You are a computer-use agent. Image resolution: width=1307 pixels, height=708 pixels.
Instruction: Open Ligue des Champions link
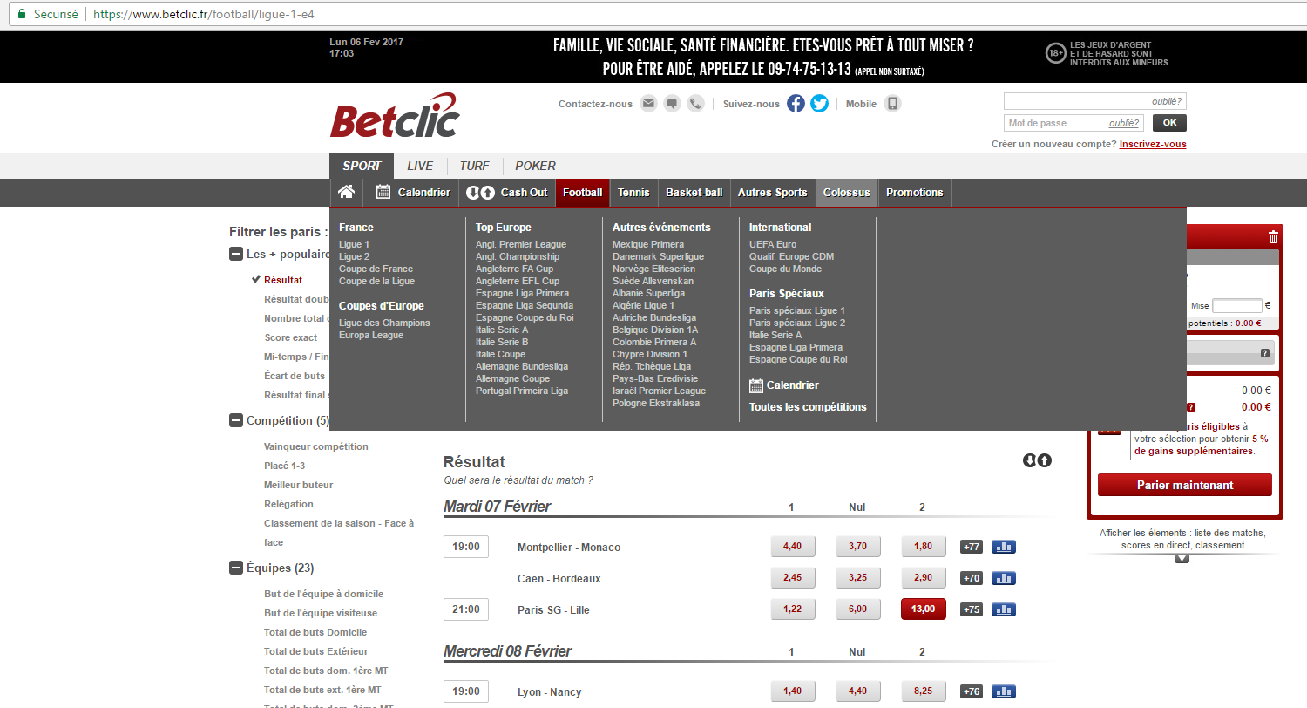pos(384,323)
